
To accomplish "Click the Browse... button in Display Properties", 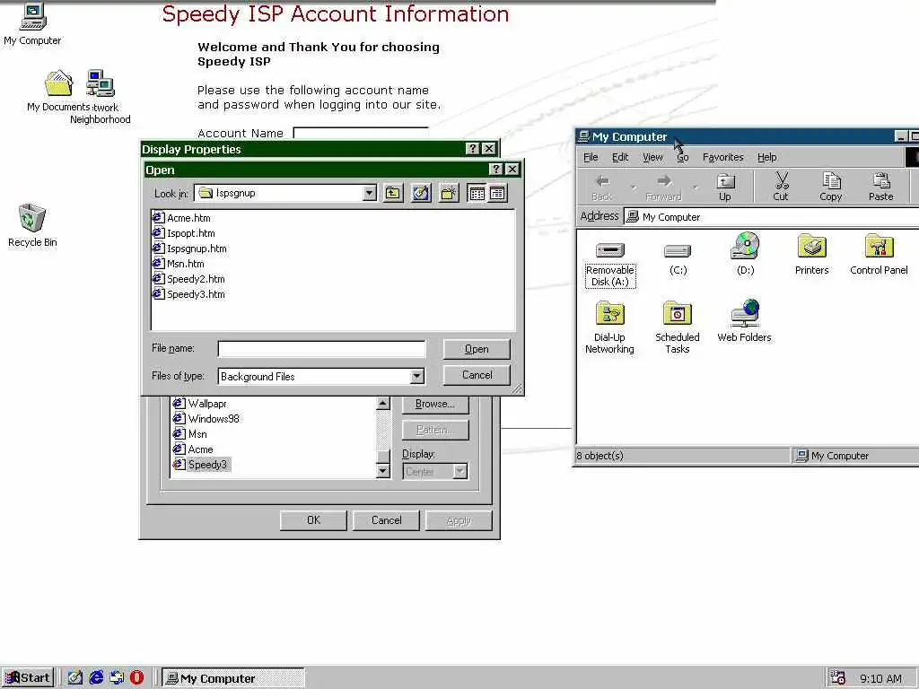I will [435, 404].
